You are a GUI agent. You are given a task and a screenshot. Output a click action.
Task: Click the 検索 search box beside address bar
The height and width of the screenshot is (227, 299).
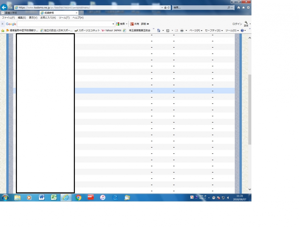[199, 8]
